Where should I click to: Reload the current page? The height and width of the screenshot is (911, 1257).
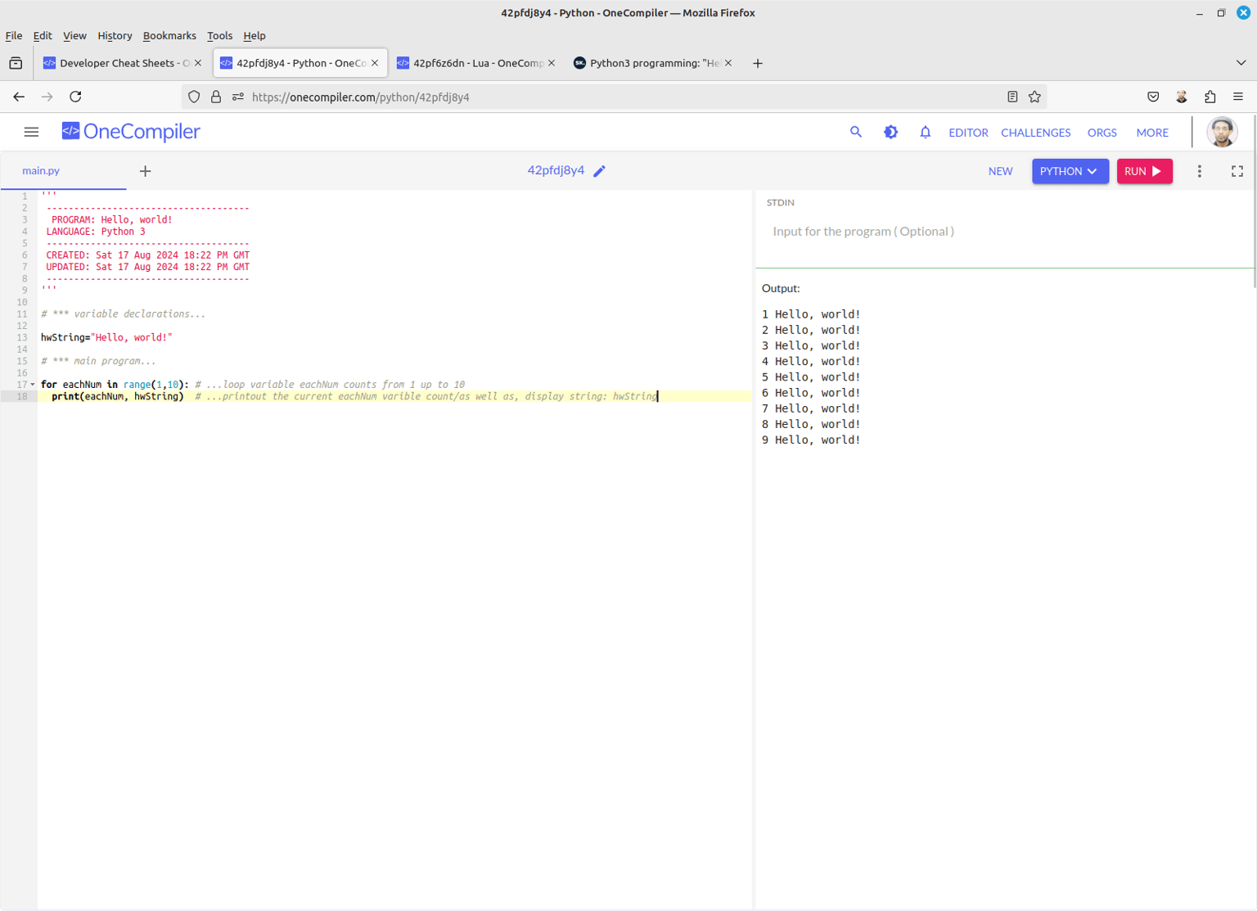pyautogui.click(x=75, y=97)
